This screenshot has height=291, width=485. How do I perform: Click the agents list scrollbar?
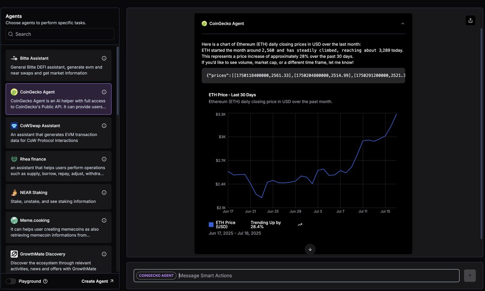click(x=118, y=81)
